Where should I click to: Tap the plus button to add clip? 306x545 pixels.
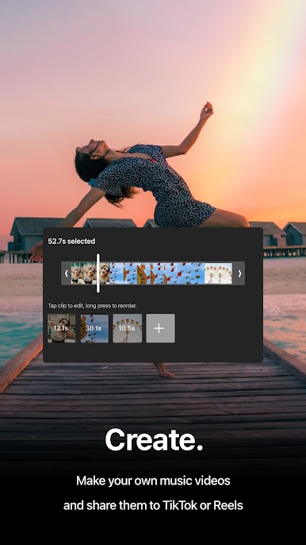pos(160,328)
